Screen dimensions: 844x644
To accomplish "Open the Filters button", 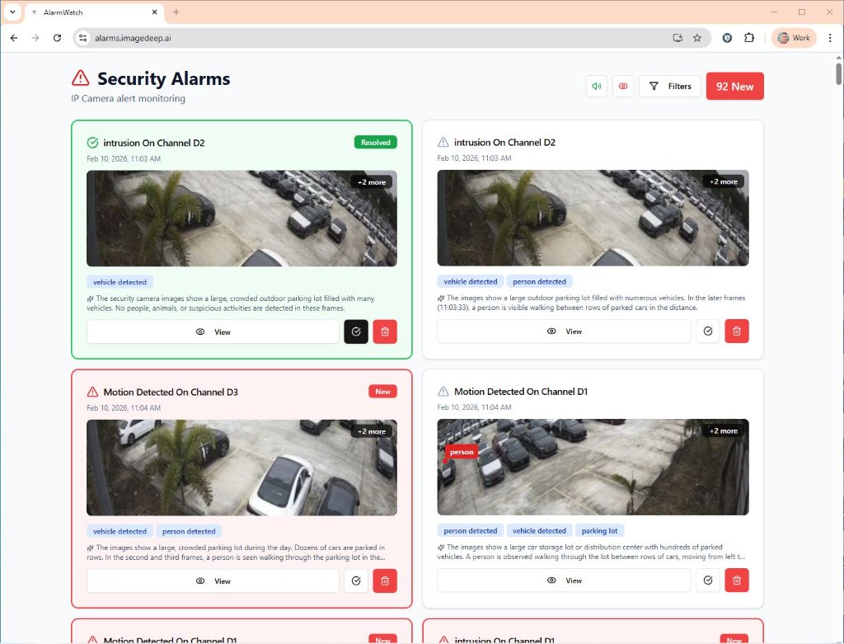I will coord(669,86).
